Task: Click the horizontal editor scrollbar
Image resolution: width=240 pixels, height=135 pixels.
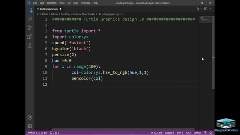Action: click(123, 129)
